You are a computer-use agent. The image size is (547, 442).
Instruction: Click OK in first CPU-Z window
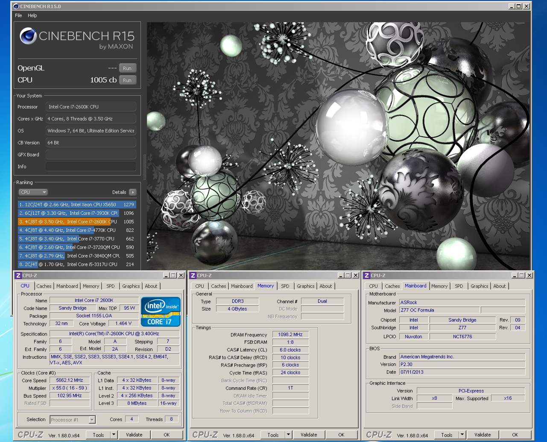point(167,435)
